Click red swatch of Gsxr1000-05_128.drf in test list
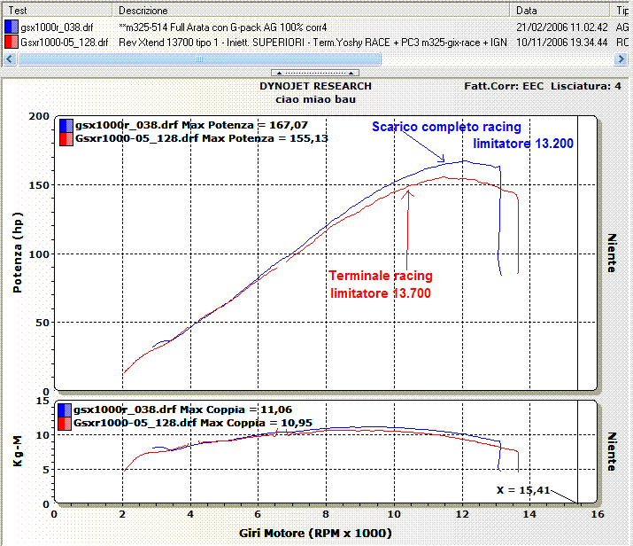This screenshot has width=633, height=546. point(12,41)
